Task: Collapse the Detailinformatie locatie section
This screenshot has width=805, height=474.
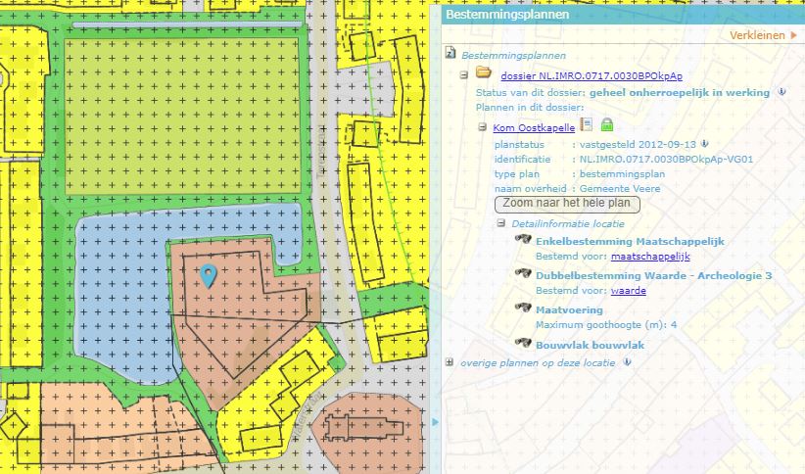Action: pyautogui.click(x=500, y=223)
